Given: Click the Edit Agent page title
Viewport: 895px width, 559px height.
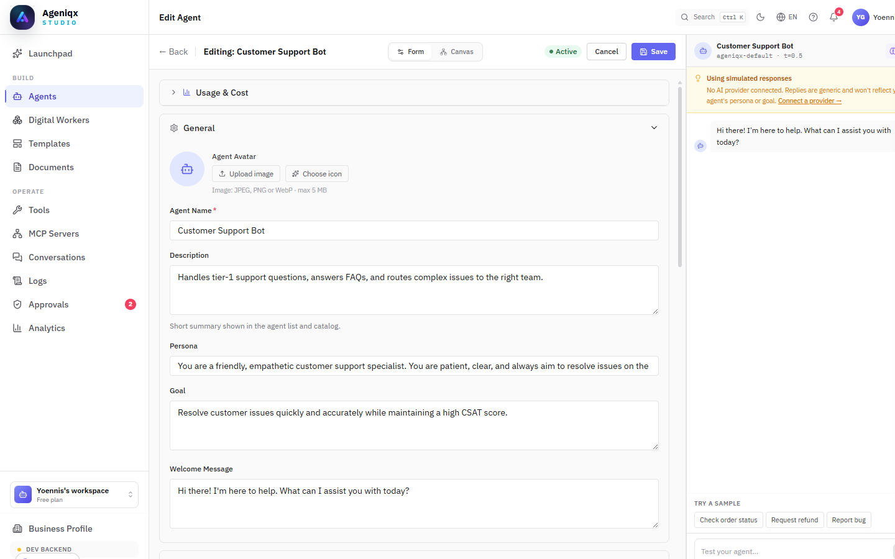Looking at the screenshot, I should click(x=180, y=17).
